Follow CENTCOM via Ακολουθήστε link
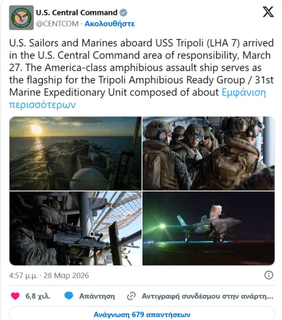This screenshot has height=320, width=282. [110, 24]
